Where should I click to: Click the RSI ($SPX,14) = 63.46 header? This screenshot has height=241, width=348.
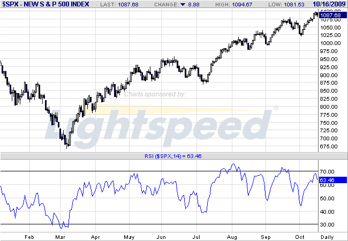[x=173, y=156]
